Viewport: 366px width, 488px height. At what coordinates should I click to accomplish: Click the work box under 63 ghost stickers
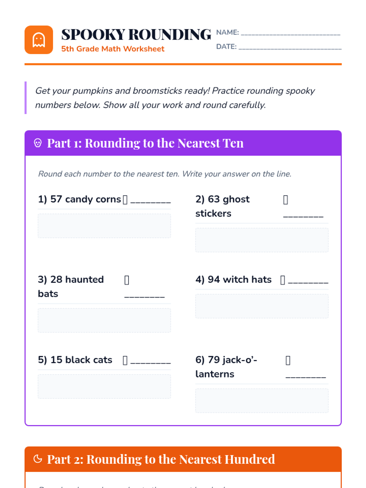tap(262, 240)
